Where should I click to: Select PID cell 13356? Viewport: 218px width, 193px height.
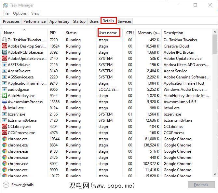coord(55,102)
